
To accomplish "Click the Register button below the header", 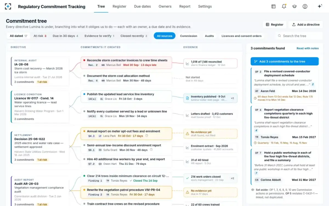I will [274, 24].
